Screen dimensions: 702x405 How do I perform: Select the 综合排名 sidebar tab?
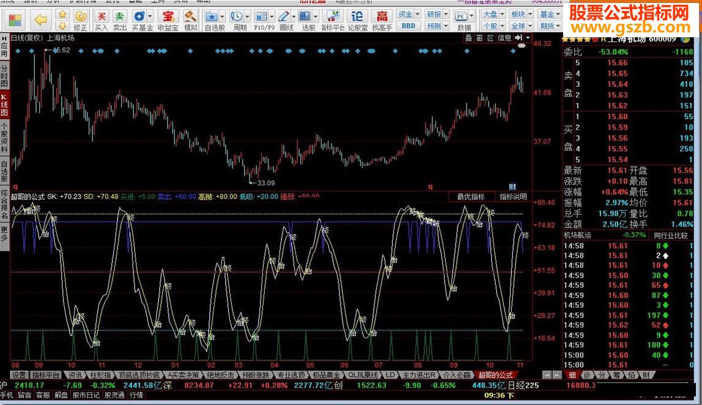coord(4,205)
